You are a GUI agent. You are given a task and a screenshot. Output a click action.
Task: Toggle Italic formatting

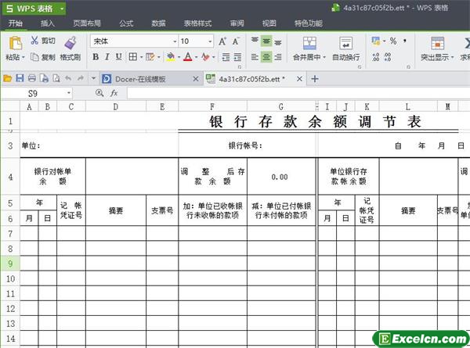(107, 57)
